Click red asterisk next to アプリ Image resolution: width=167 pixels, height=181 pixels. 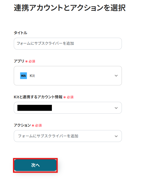tap(26, 61)
